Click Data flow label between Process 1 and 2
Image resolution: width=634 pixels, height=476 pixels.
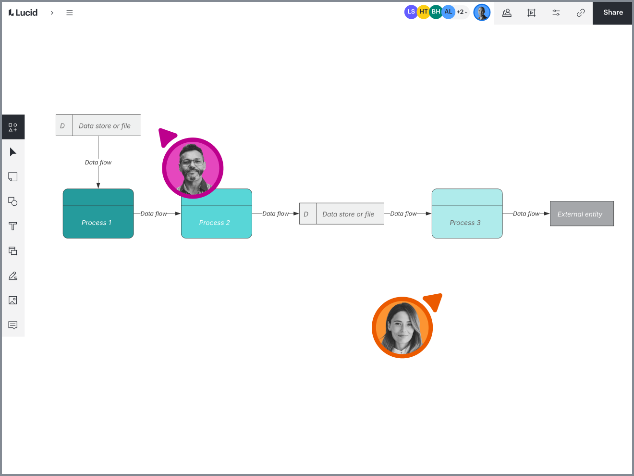click(x=154, y=213)
